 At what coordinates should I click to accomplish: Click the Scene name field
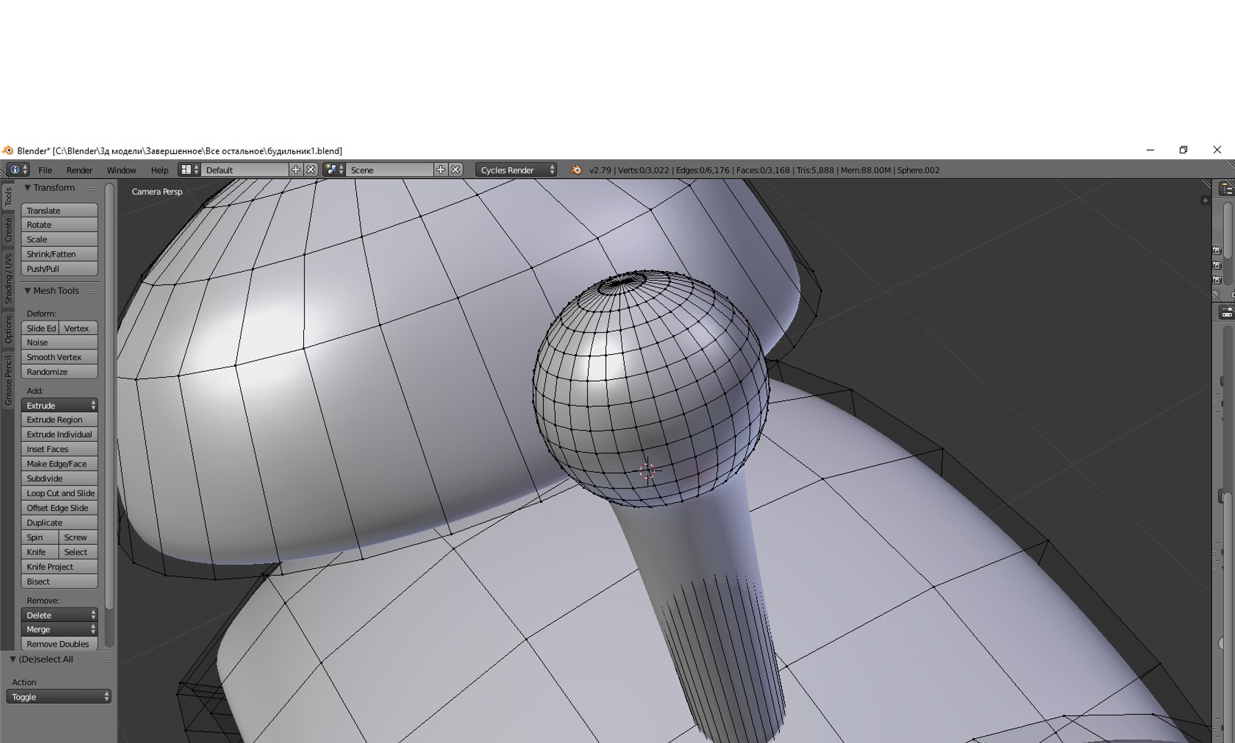point(390,170)
